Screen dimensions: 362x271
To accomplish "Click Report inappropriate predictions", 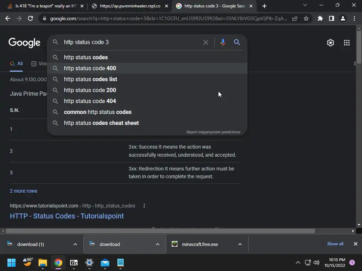I will (x=213, y=132).
